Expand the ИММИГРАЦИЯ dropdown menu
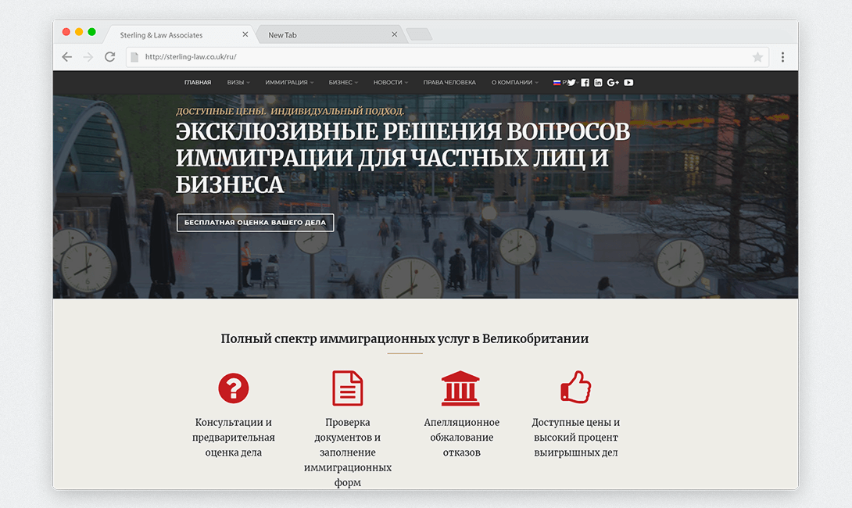852x508 pixels. pyautogui.click(x=289, y=83)
